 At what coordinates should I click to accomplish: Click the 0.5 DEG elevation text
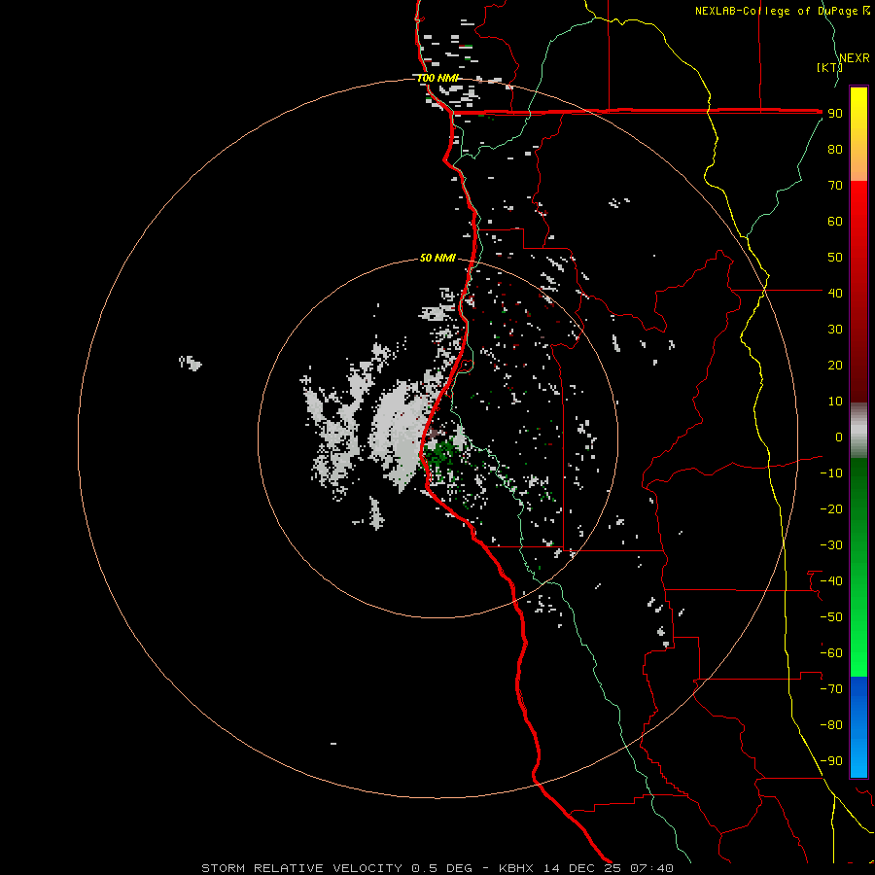(442, 868)
